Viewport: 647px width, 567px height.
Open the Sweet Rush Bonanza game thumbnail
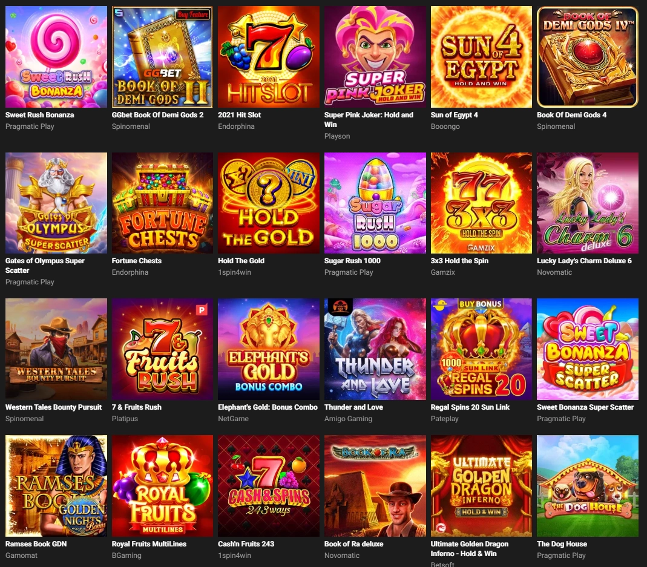(56, 57)
